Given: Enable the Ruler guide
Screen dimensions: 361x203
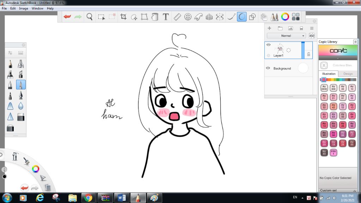Looking at the screenshot, I should coord(177,17).
